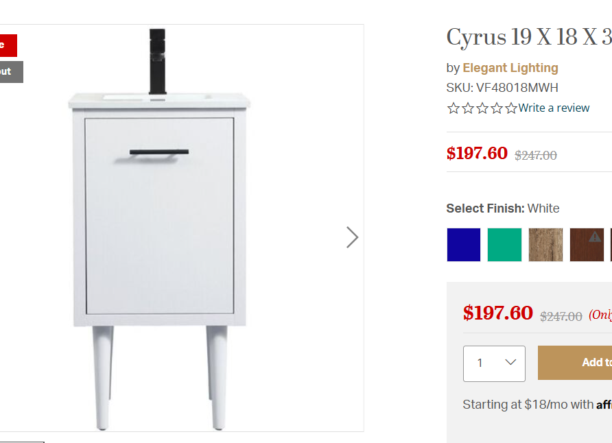Click the Cyrus product title
612x443 pixels.
click(529, 37)
